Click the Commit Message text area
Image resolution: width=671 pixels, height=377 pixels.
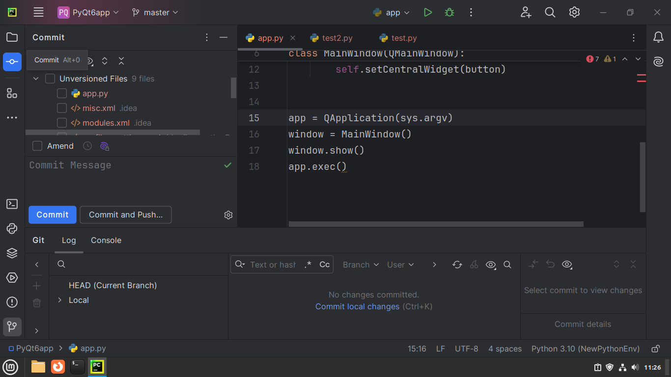(x=131, y=179)
